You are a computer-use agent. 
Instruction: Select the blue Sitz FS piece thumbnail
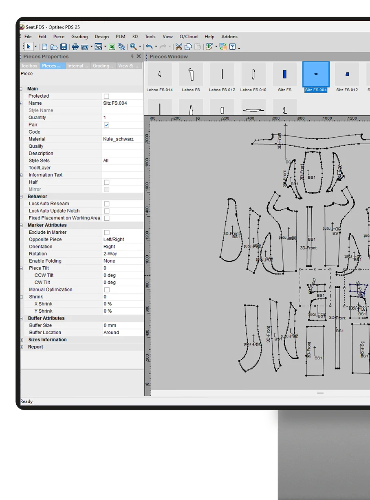pos(284,75)
